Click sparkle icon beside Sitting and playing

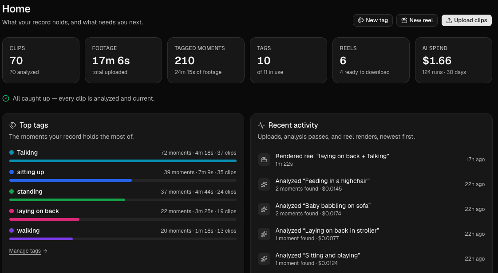[264, 259]
